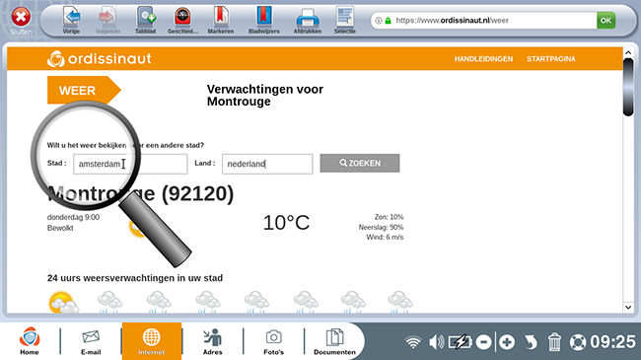Viewport: 641px width, 360px height.
Task: Click the battery charging icon
Action: pos(460,342)
